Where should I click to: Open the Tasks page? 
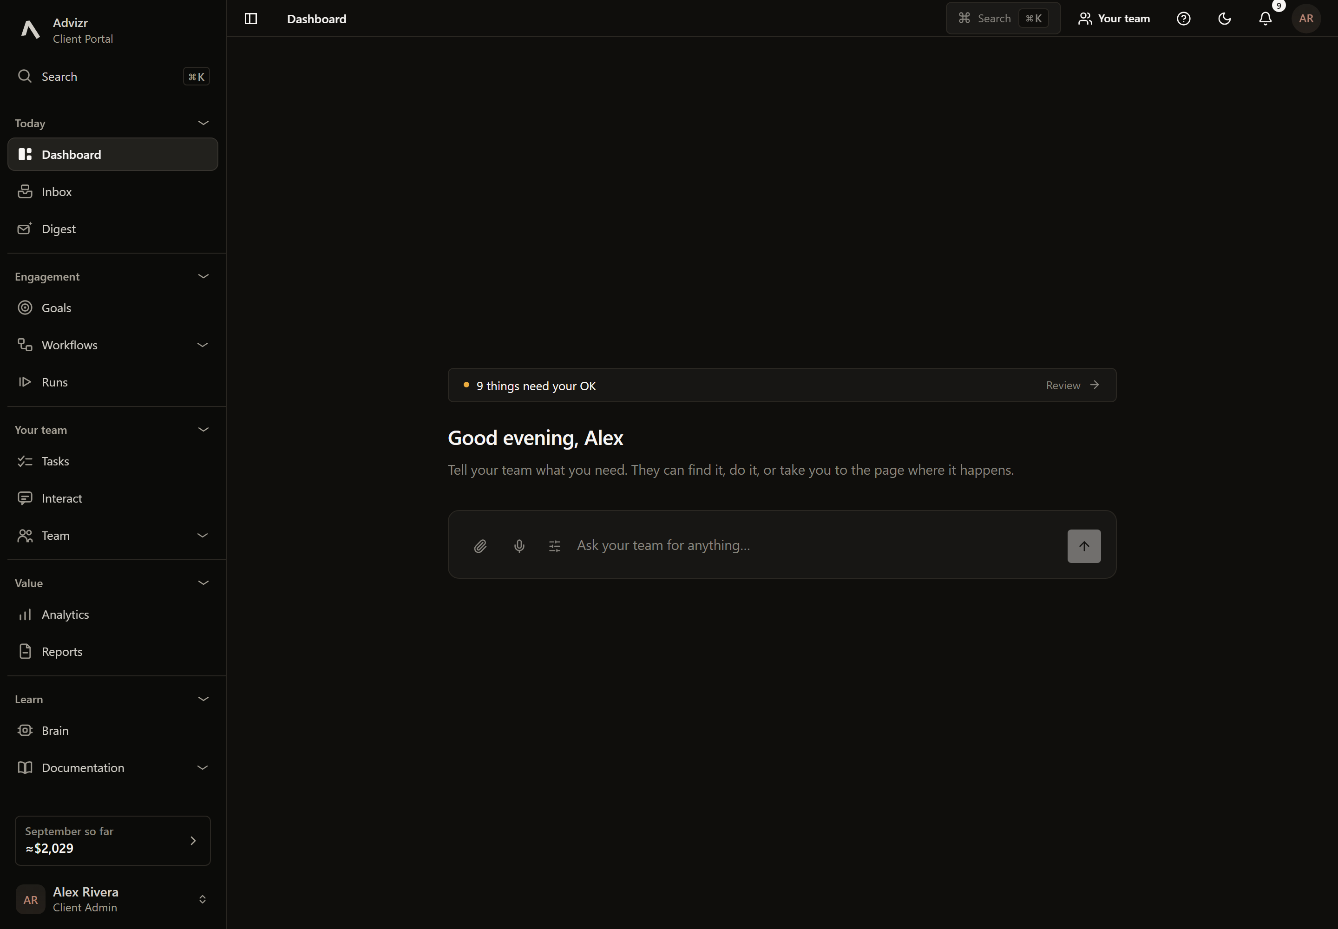coord(112,461)
